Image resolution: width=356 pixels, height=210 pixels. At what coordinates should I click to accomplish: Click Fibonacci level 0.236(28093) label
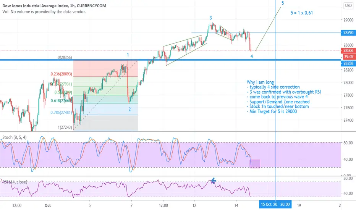point(61,74)
